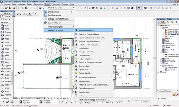Viewport: 179px width, 107px height.
Task: Open the Visualizza menu
Action: pos(21,4)
